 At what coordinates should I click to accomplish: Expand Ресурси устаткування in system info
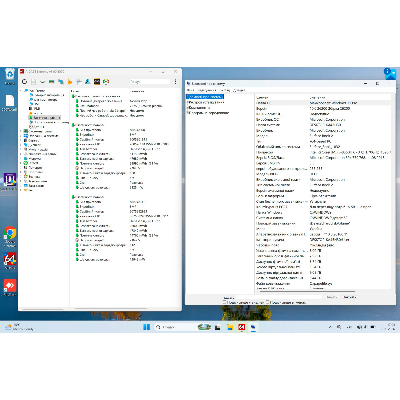pos(187,102)
